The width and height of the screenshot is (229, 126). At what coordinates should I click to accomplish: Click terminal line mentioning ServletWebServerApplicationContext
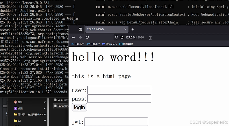[115, 14]
